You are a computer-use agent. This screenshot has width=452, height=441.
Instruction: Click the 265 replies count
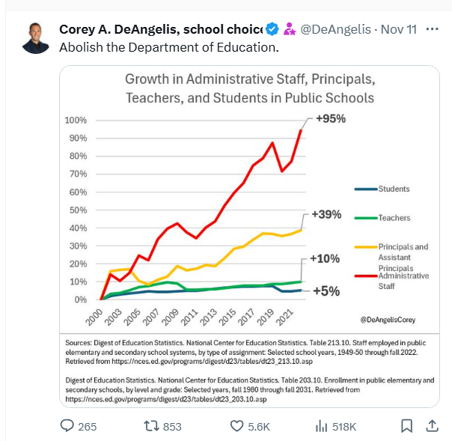click(88, 426)
